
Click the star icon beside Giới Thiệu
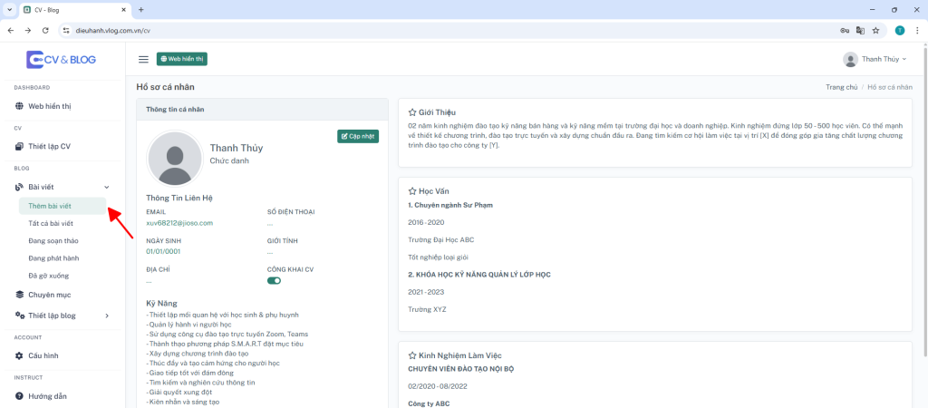(412, 112)
